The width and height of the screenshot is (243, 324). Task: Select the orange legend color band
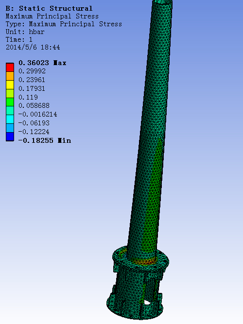click(10, 76)
